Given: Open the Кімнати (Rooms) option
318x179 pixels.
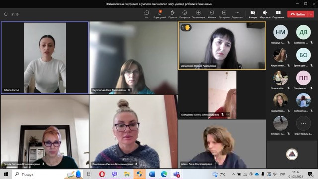Looking at the screenshot, I should (212, 14).
